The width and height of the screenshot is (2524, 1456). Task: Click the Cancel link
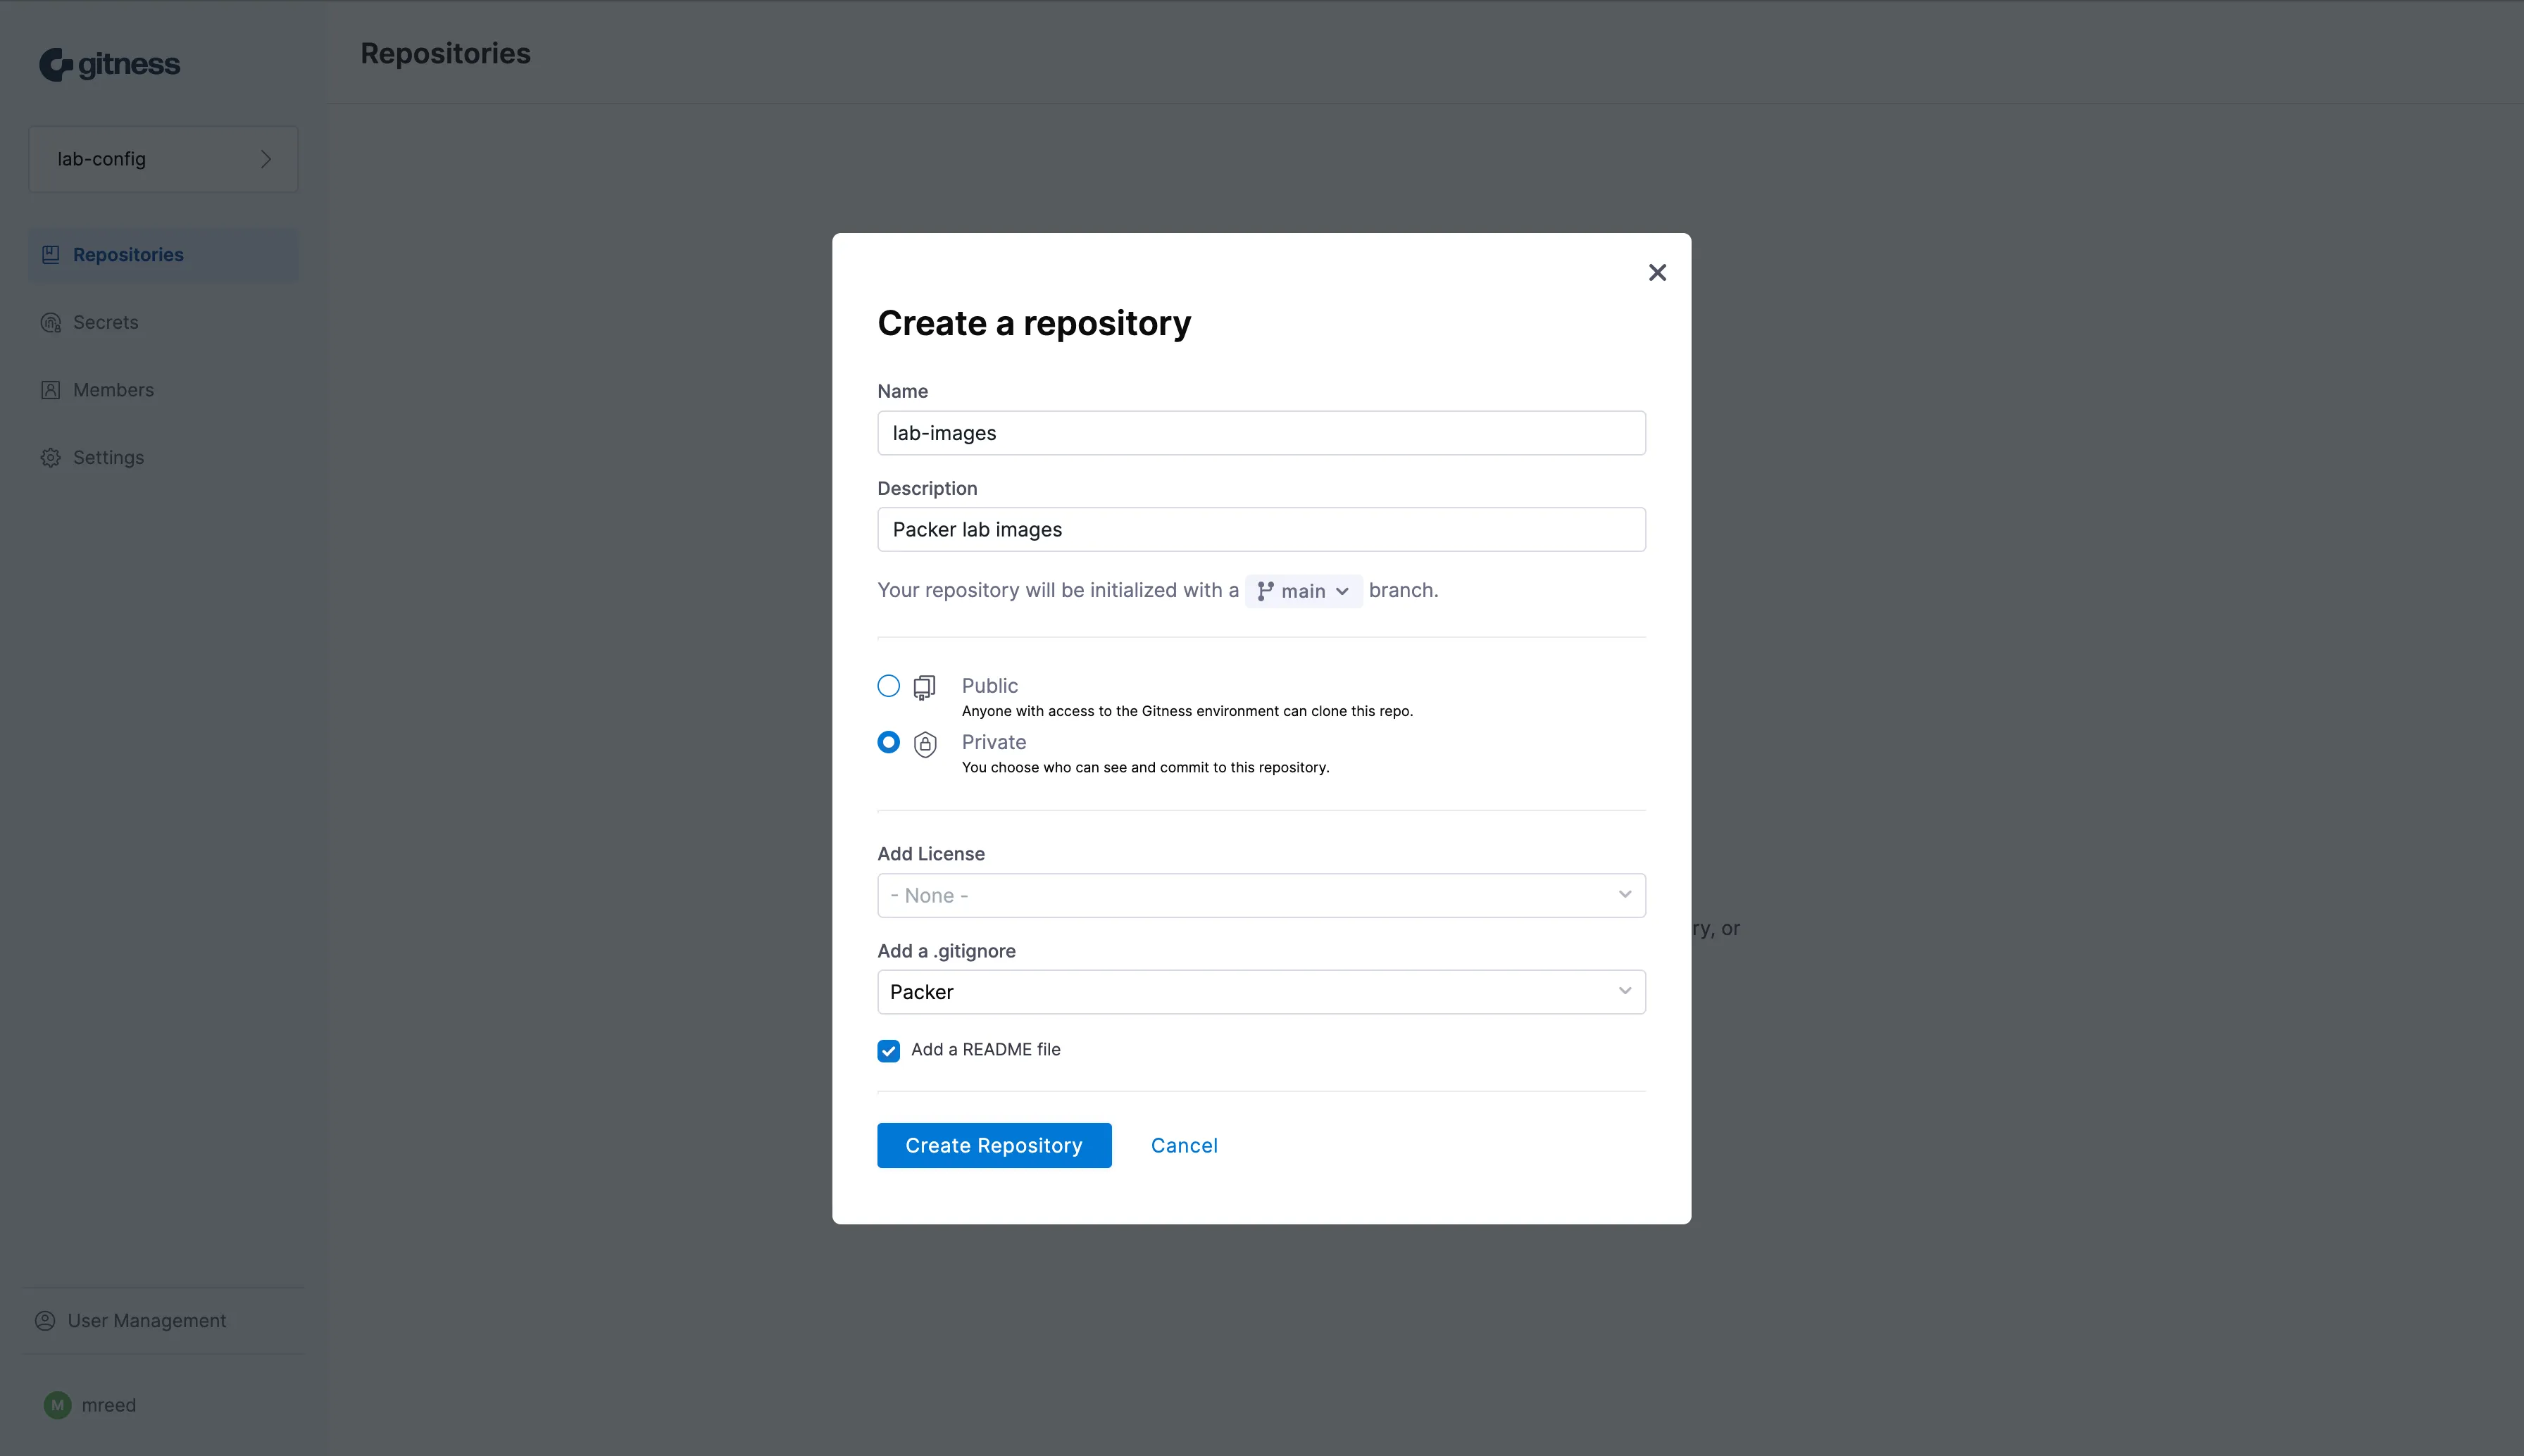1184,1145
